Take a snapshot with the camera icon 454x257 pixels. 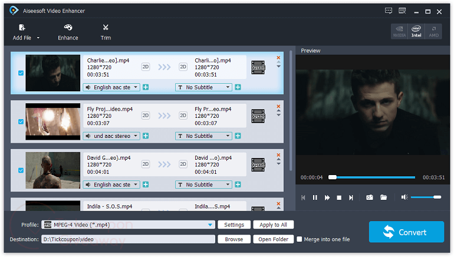(369, 197)
